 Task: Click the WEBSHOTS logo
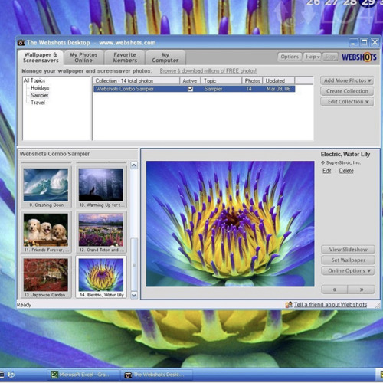[x=359, y=57]
